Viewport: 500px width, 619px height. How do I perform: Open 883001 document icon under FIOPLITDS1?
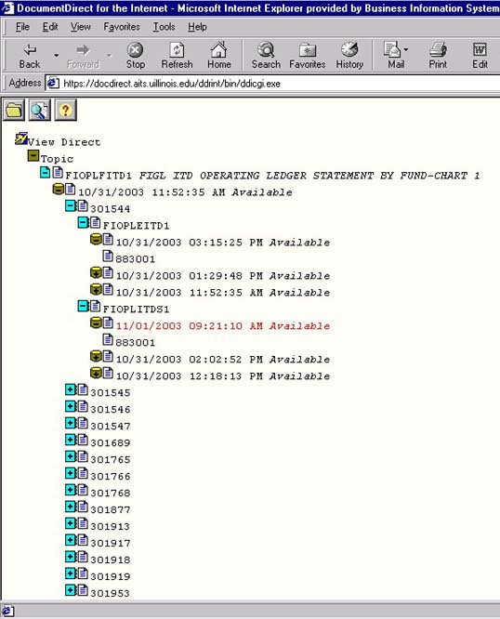pyautogui.click(x=108, y=339)
